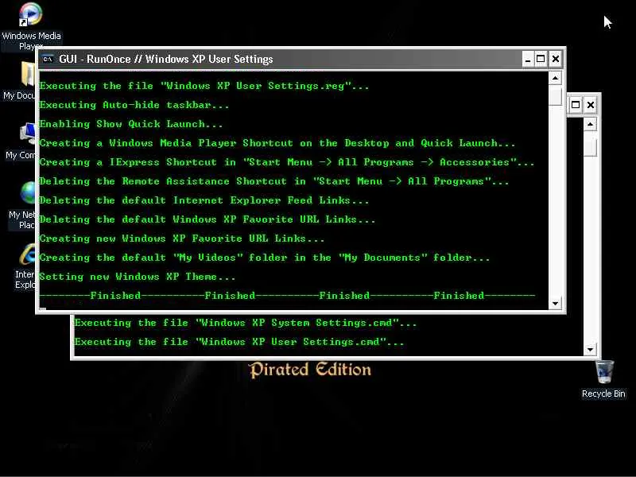The width and height of the screenshot is (636, 477).
Task: Open the My Computer desktop icon
Action: [28, 134]
